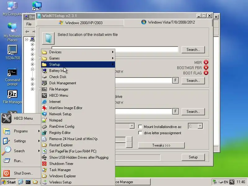This screenshot has height=186, width=248.
Task: Open Programs in Start menu
Action: (21, 131)
